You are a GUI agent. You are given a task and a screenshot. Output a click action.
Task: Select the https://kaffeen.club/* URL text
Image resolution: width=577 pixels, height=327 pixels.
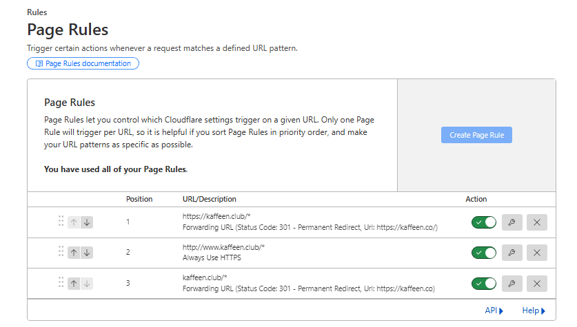pyautogui.click(x=216, y=216)
